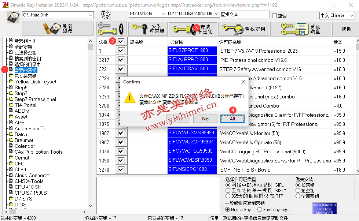Click the document icon beside Chart

point(11,169)
